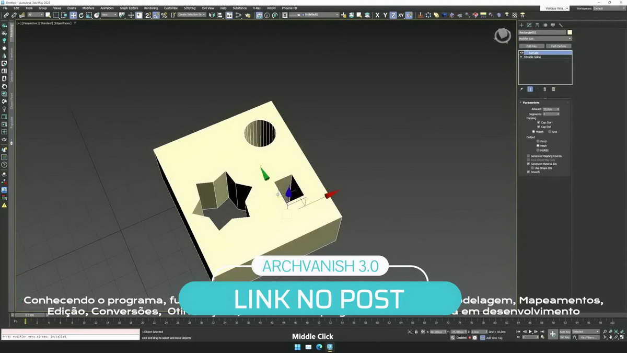This screenshot has height=353, width=627.
Task: Click the Select and Link icon
Action: click(x=6, y=15)
